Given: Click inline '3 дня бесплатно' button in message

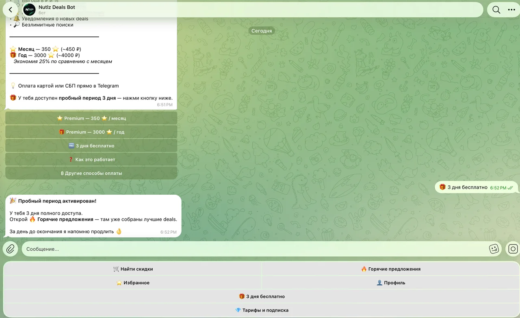Looking at the screenshot, I should pos(91,146).
